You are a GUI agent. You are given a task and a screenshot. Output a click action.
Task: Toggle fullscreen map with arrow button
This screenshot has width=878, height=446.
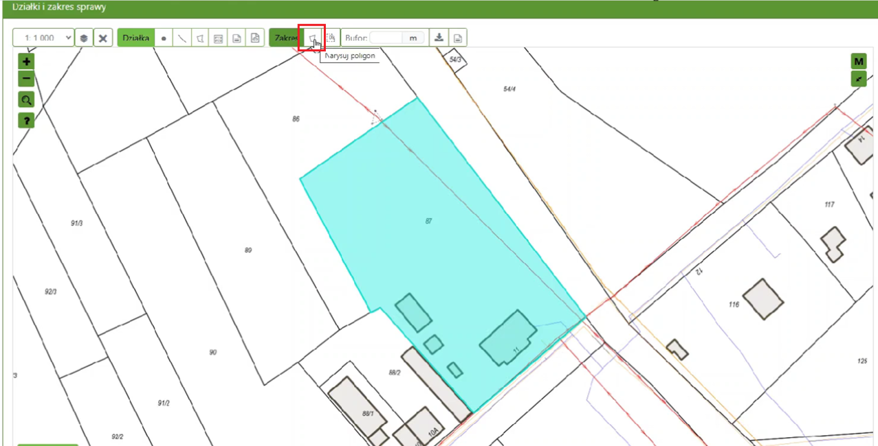[859, 79]
